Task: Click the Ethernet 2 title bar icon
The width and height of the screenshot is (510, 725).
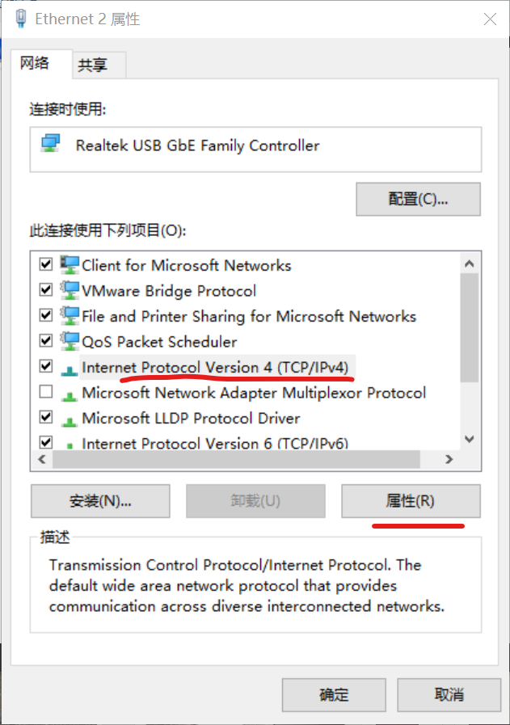Action: pos(20,19)
